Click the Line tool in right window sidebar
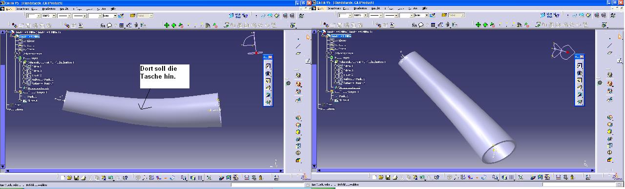Viewport: 625px width, 189px height. [610, 46]
